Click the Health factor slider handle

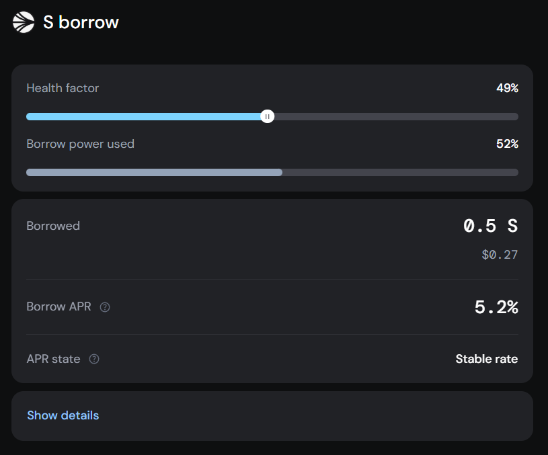coord(267,116)
